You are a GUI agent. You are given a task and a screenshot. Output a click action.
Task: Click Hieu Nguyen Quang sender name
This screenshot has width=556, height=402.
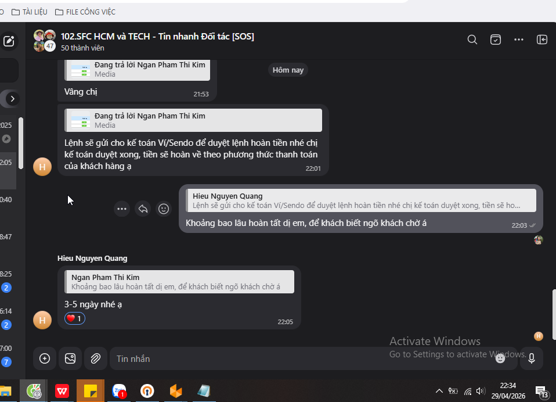92,259
